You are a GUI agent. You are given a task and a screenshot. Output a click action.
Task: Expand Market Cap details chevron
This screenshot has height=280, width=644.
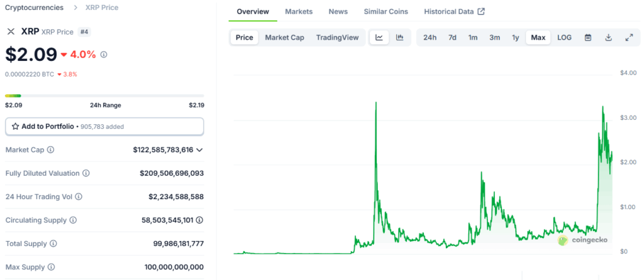click(199, 150)
